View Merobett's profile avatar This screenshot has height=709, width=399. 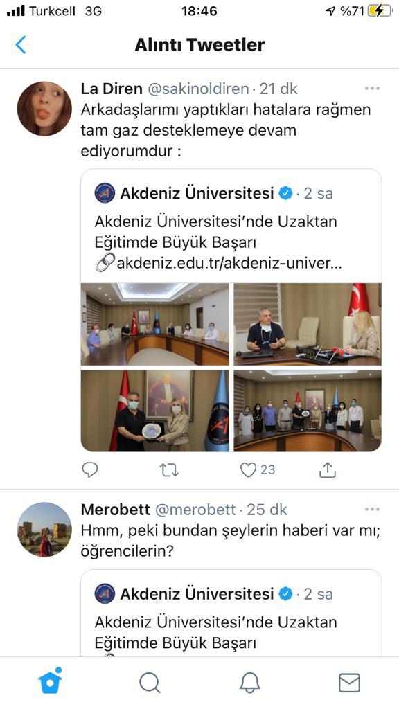(44, 530)
